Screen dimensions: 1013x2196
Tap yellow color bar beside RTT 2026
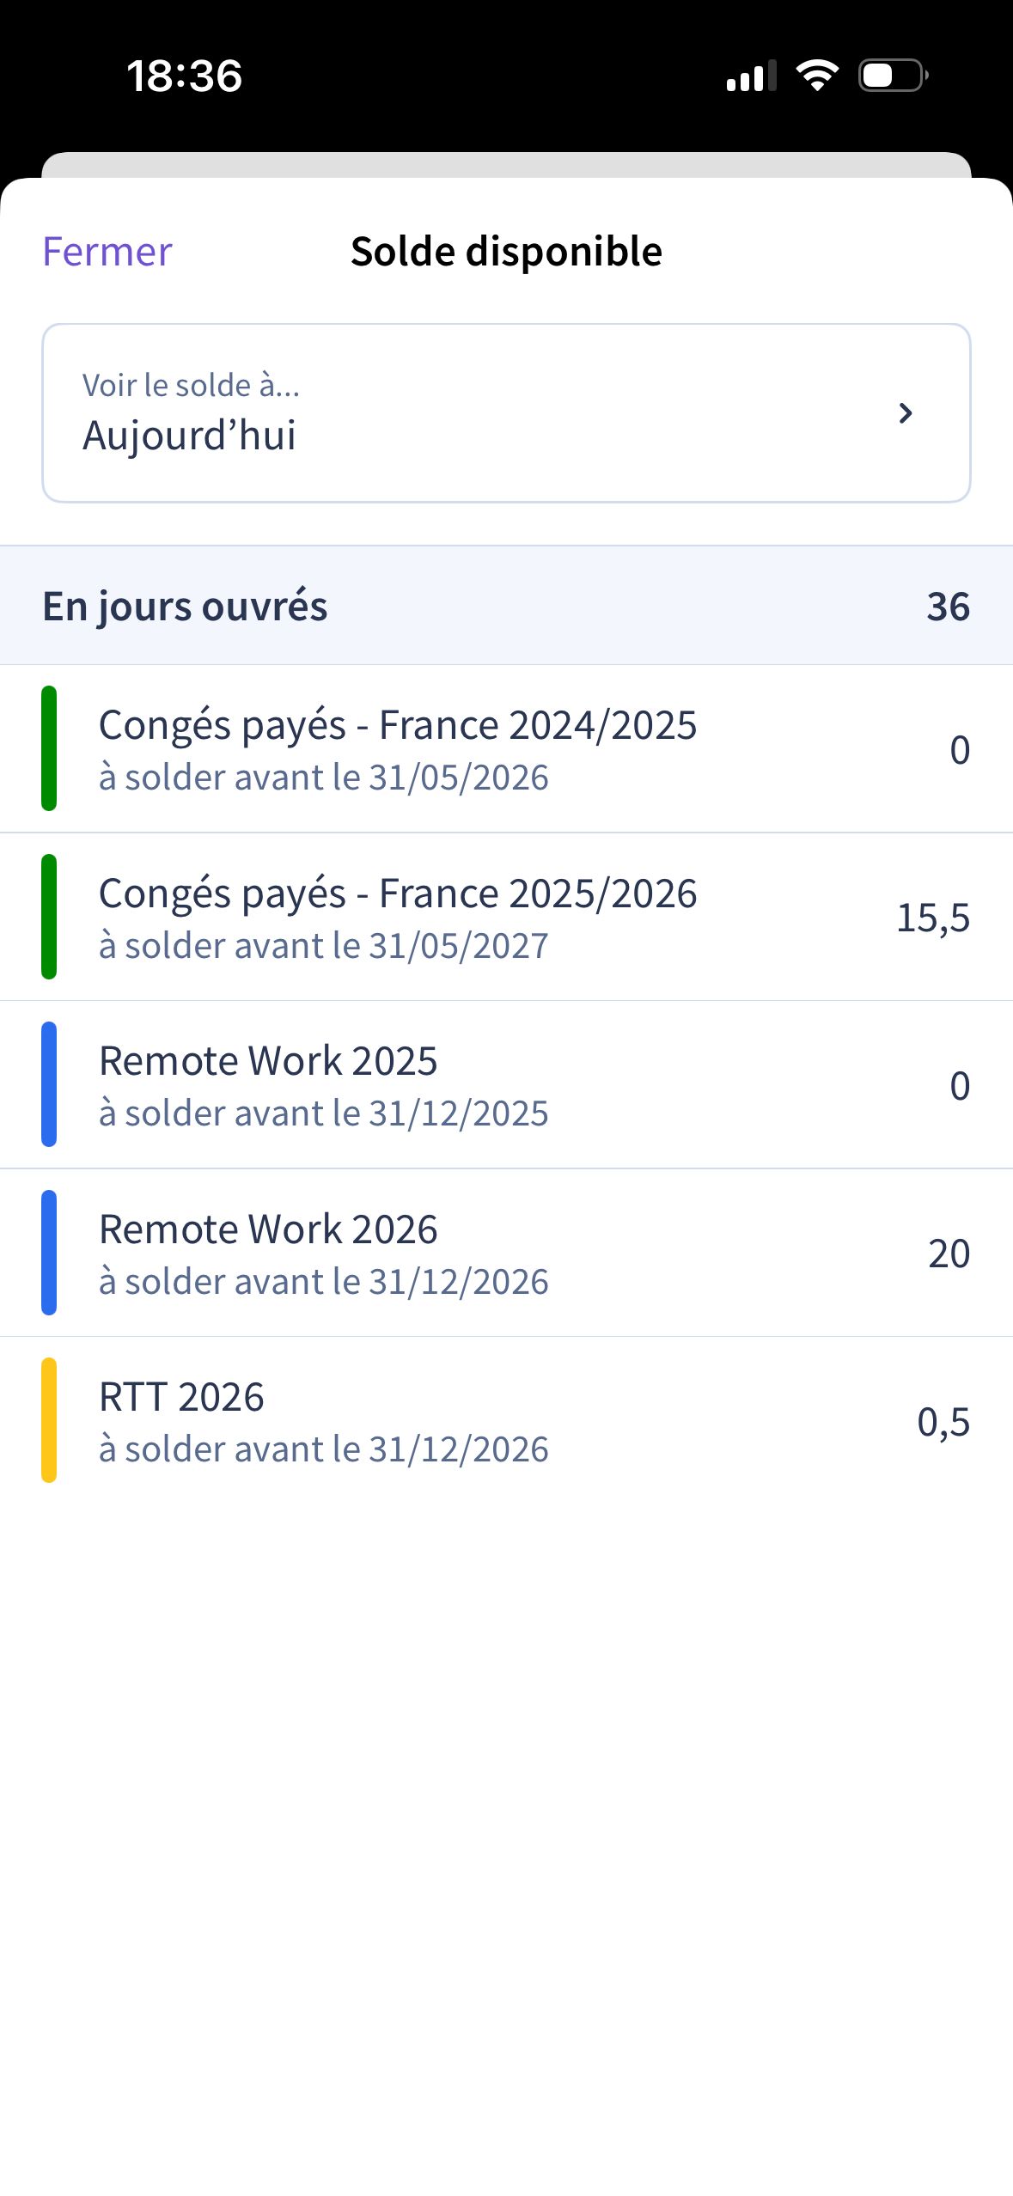[x=49, y=1421]
